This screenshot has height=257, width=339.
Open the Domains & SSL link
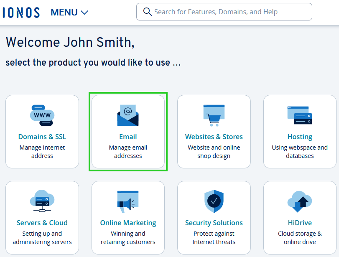42,137
